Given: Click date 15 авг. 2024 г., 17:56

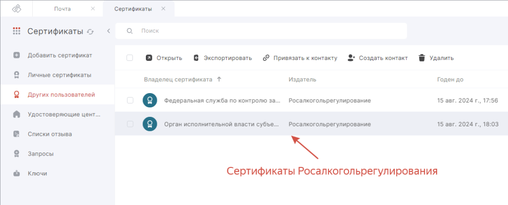Looking at the screenshot, I should coord(467,101).
